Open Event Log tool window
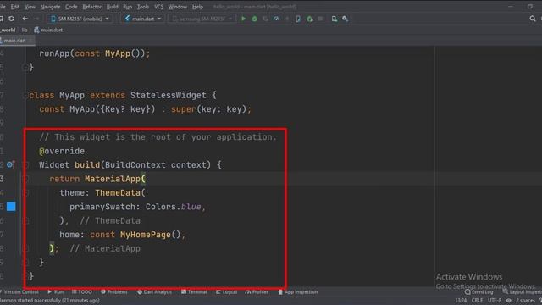 (x=478, y=292)
